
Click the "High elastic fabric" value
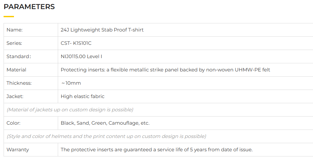[x=82, y=96]
